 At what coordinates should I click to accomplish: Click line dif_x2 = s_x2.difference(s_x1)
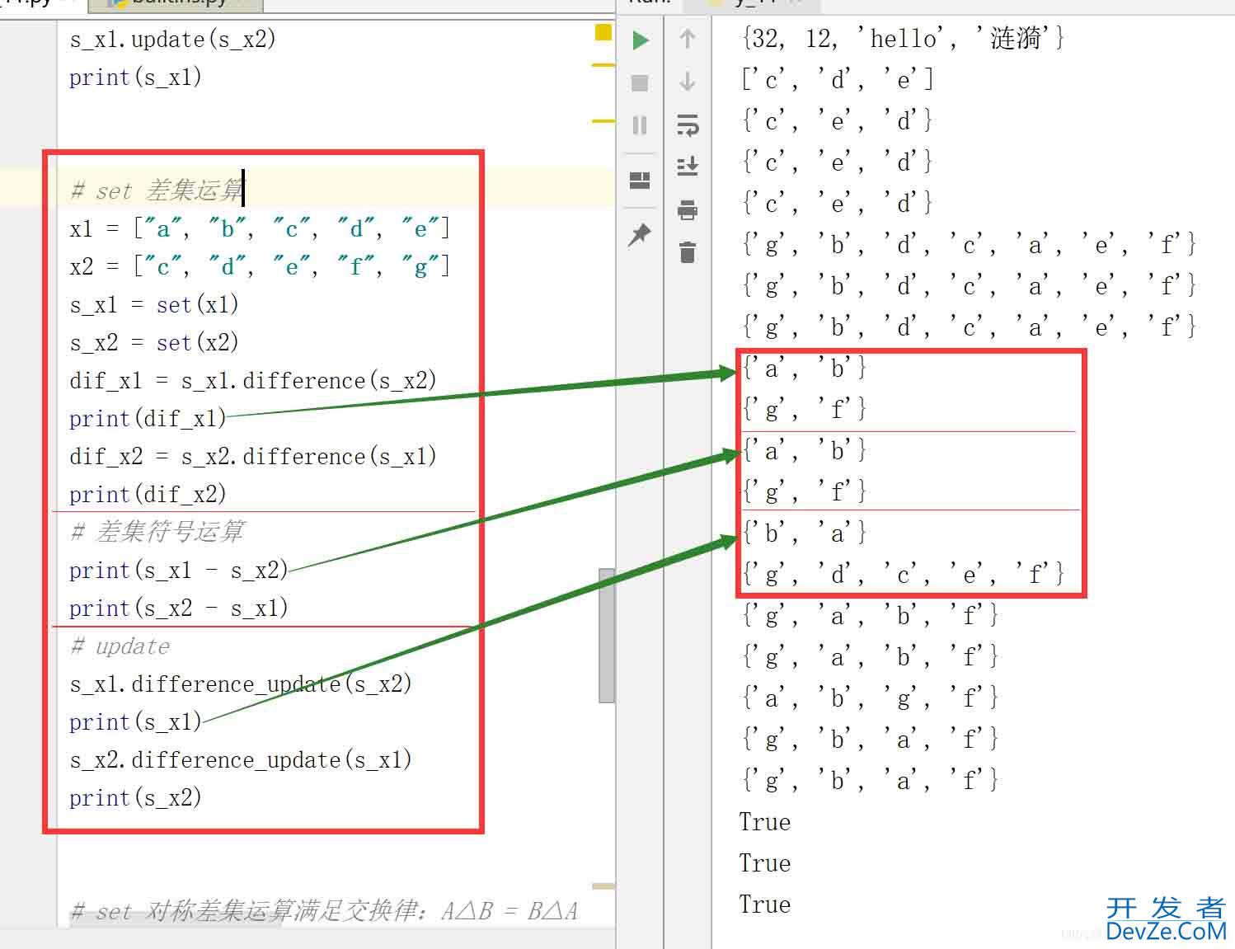(253, 457)
